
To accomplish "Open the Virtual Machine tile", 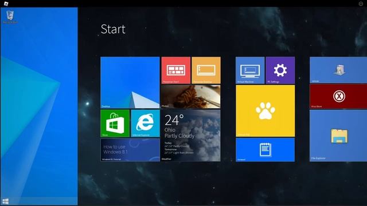I will click(250, 70).
